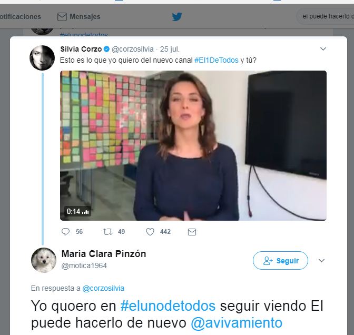The width and height of the screenshot is (354, 335).
Task: Click the Twitter bird logo
Action: click(177, 17)
